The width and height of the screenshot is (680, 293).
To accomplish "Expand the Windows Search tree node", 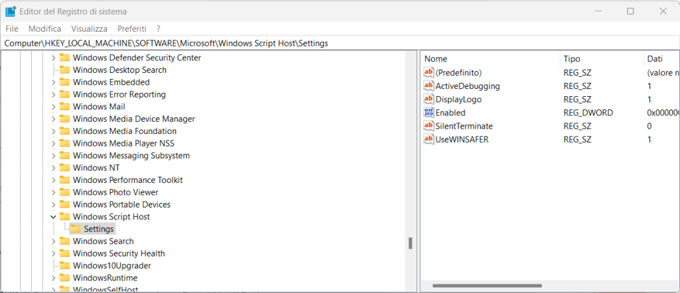I will (x=53, y=241).
